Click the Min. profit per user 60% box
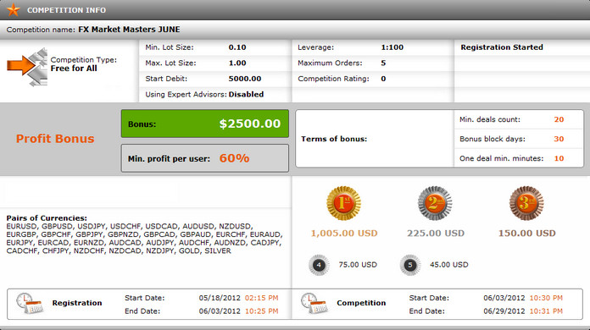This screenshot has width=590, height=330. pyautogui.click(x=205, y=158)
